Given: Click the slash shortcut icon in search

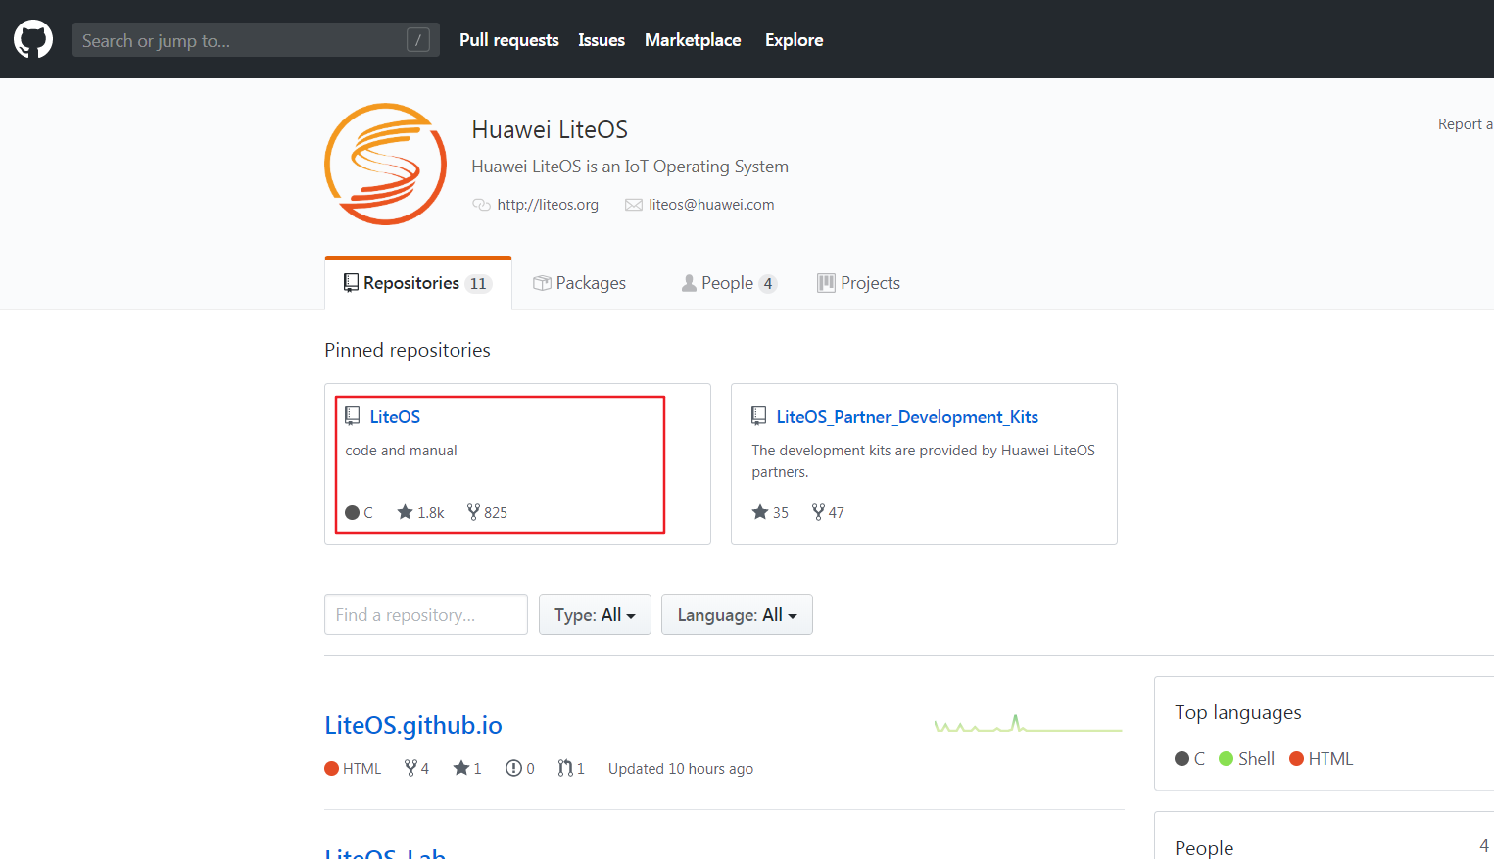Looking at the screenshot, I should [x=418, y=40].
